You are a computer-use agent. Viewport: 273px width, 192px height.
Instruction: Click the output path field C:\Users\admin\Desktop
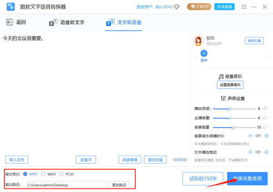tap(66, 185)
